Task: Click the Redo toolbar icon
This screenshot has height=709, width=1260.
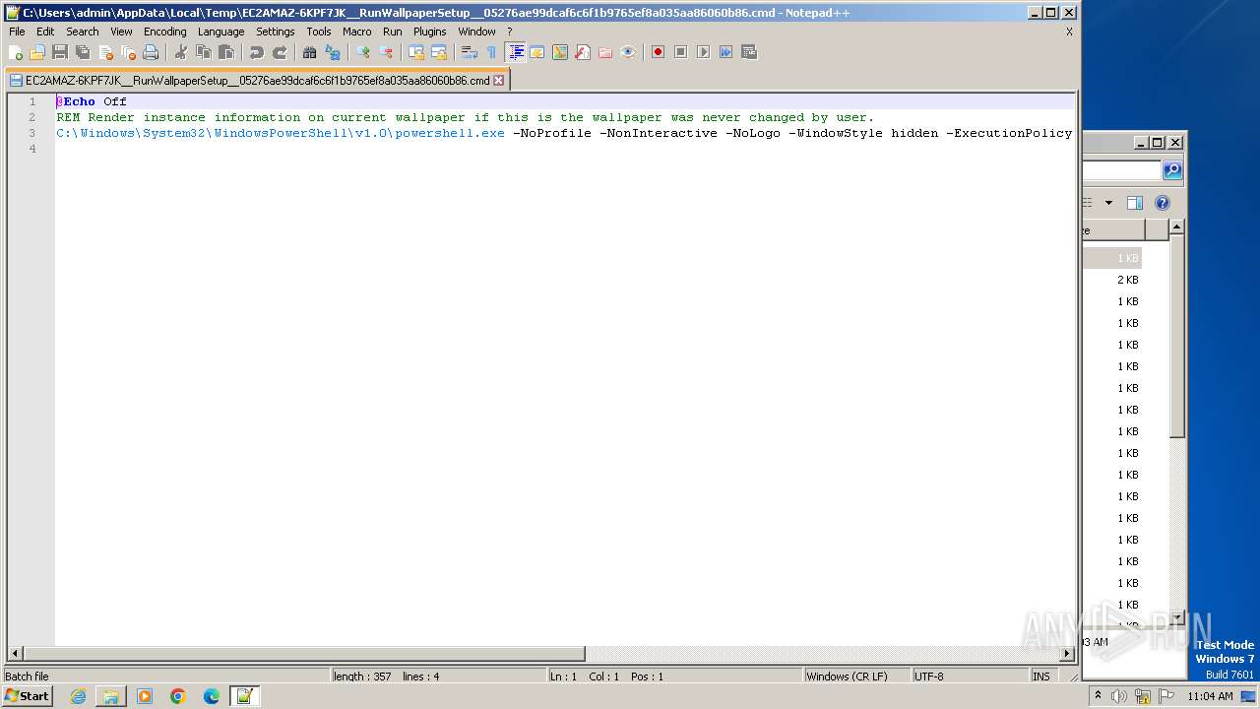Action: (x=279, y=52)
